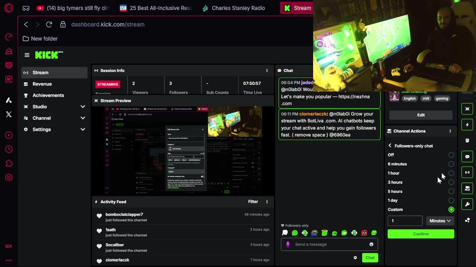Open the Revenue sidebar page
The width and height of the screenshot is (476, 267).
coord(54,84)
